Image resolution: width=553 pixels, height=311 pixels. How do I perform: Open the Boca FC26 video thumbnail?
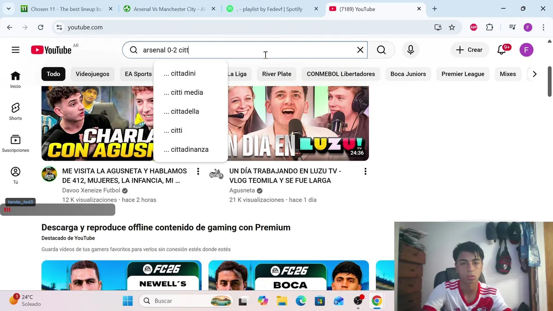[x=289, y=275]
